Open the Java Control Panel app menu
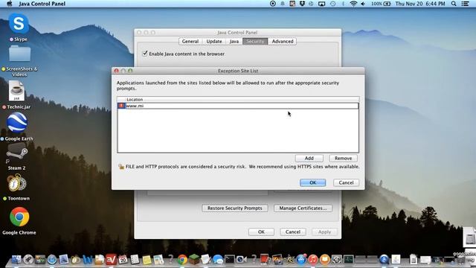Image resolution: width=476 pixels, height=268 pixels. [42, 4]
